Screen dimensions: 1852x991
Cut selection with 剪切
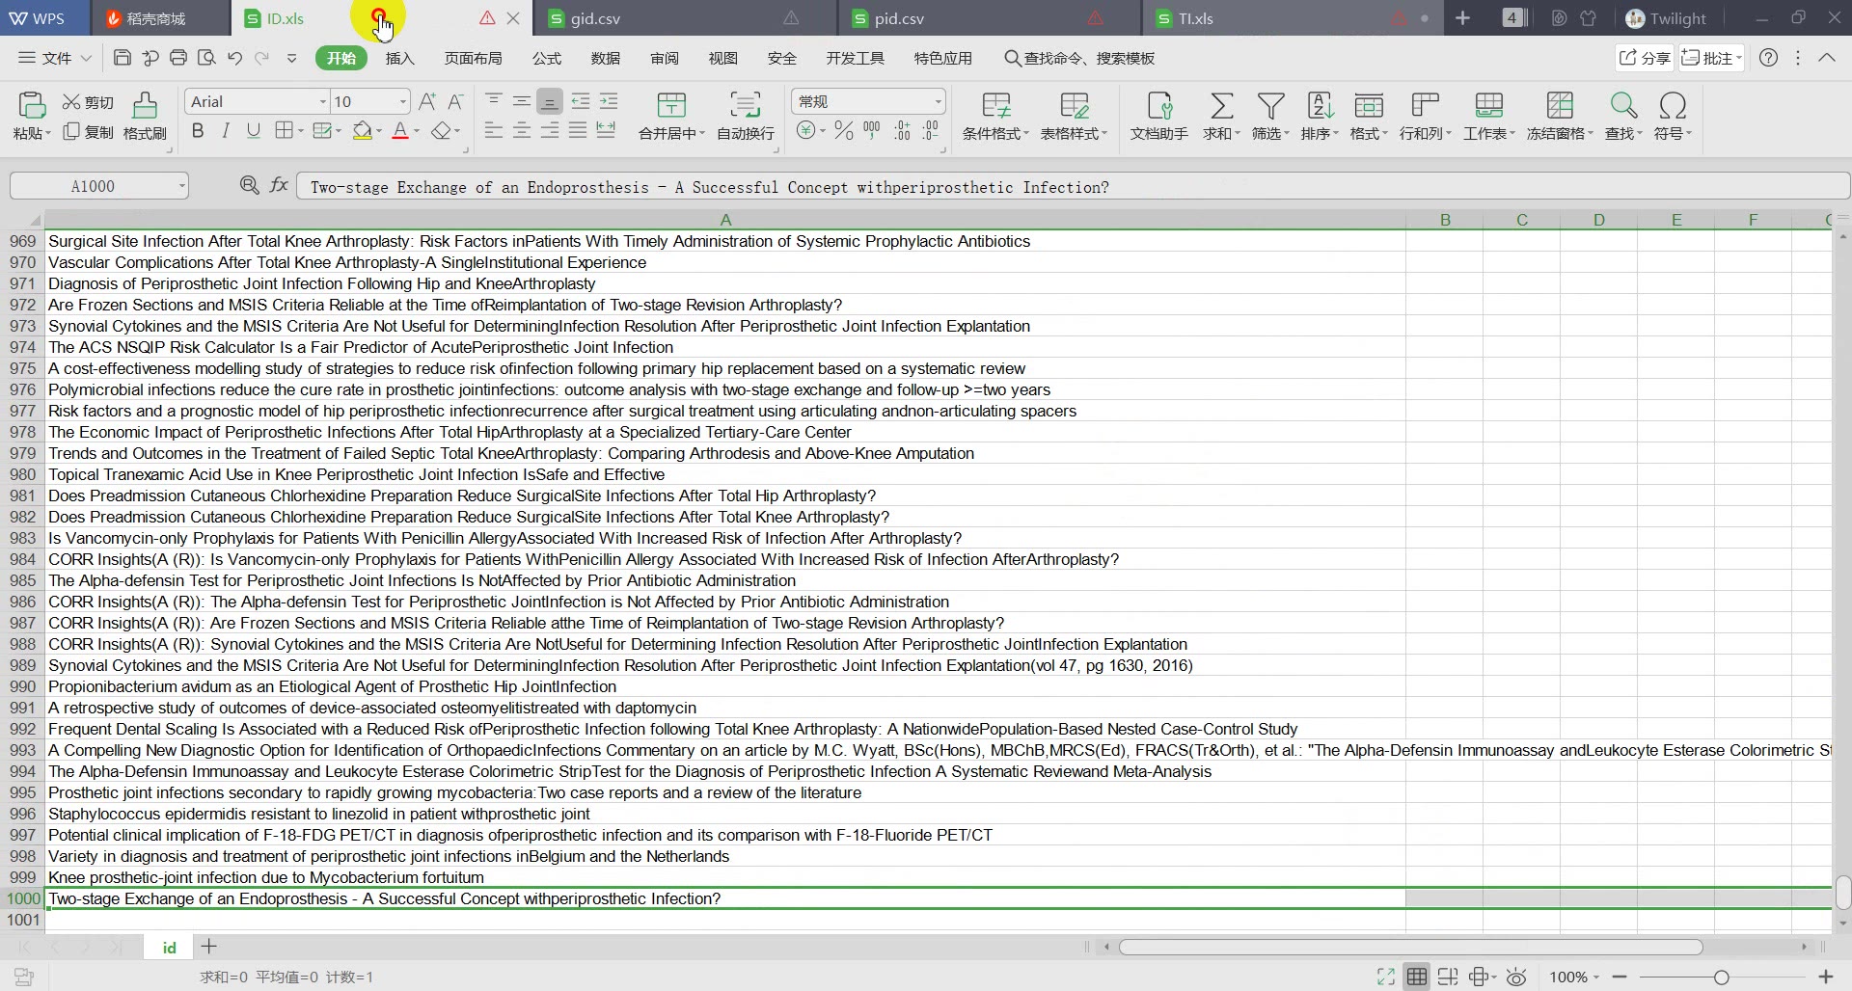[88, 102]
